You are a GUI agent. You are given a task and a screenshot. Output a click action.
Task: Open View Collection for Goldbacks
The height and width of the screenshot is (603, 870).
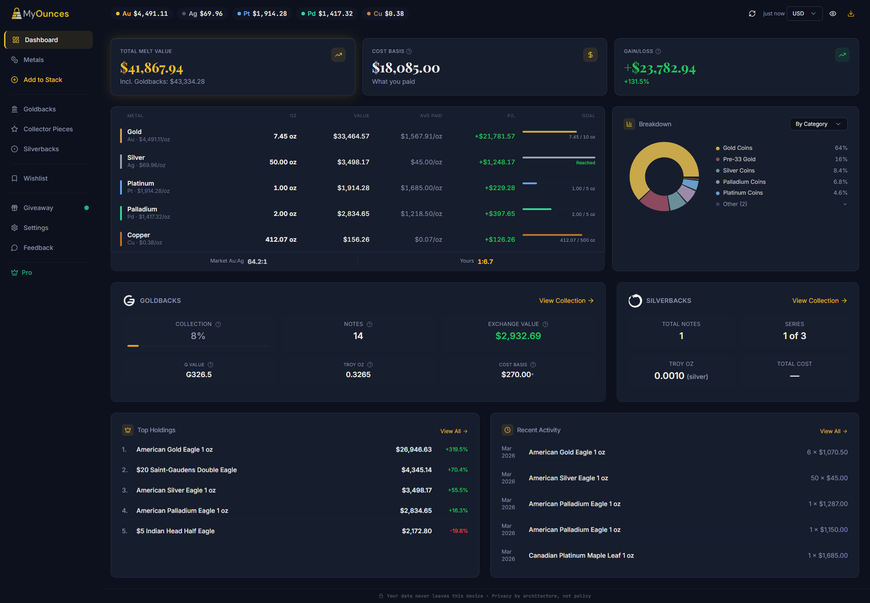(x=565, y=300)
